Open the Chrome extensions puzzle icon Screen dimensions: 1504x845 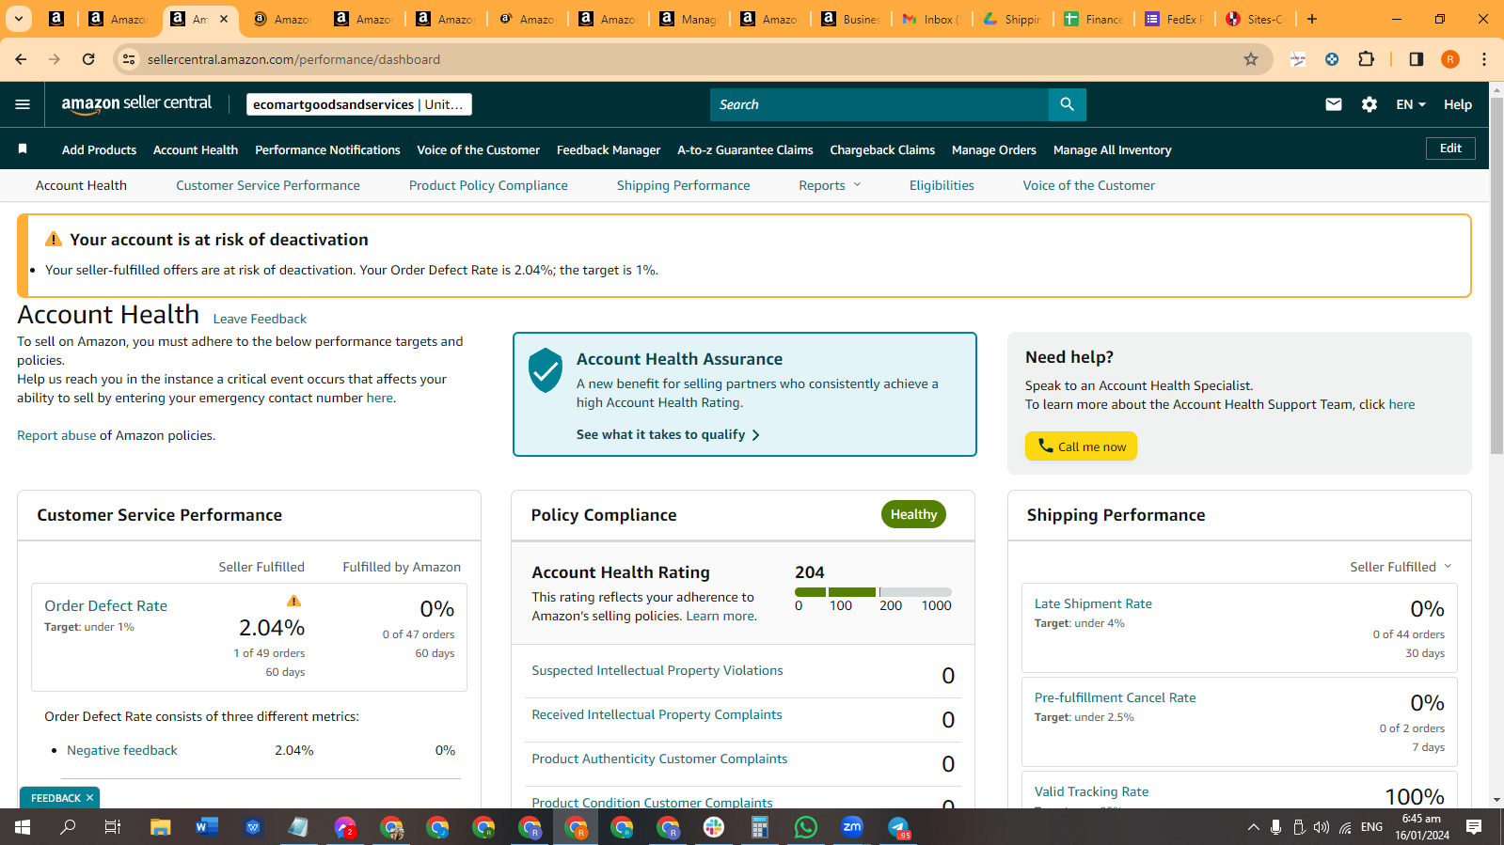click(1367, 59)
